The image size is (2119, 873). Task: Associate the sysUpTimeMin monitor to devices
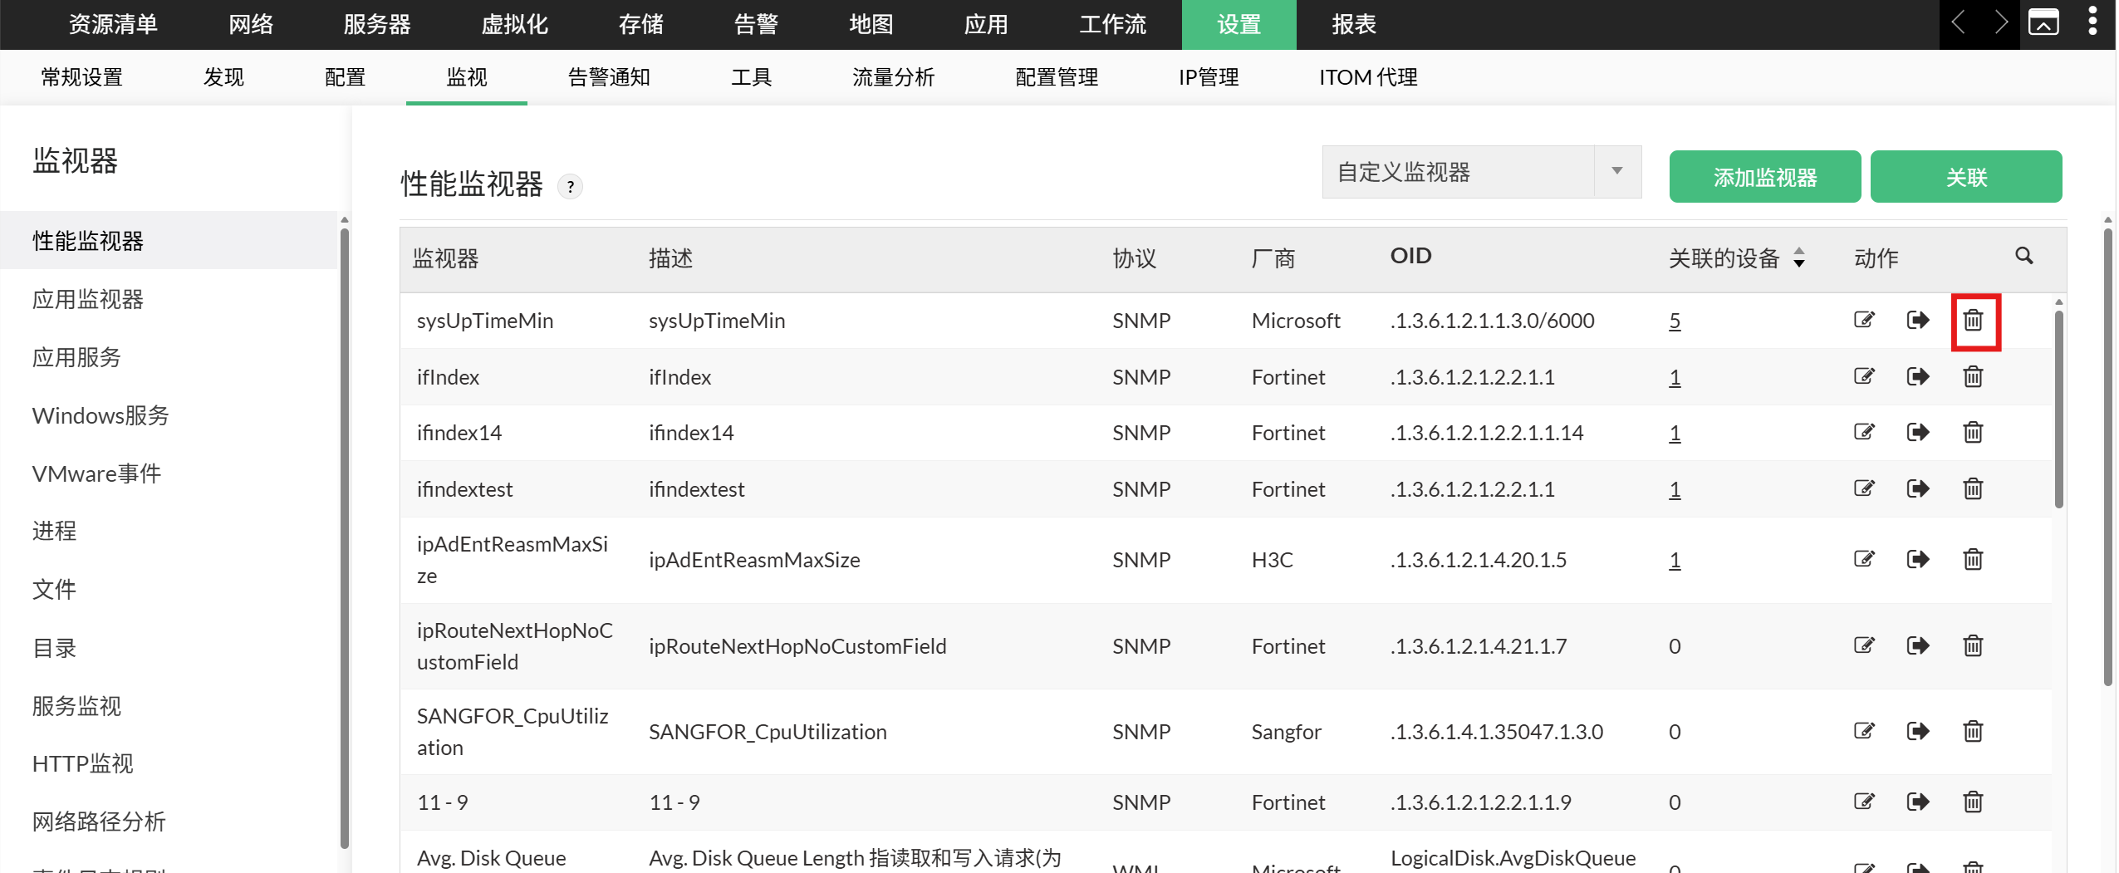(1917, 320)
